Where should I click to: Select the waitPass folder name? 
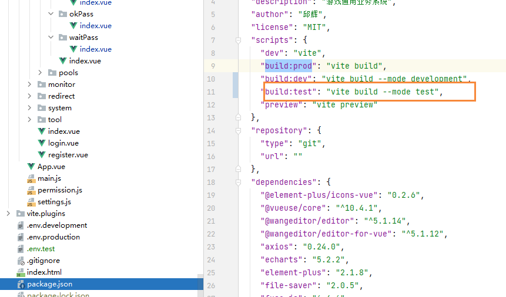coord(83,38)
